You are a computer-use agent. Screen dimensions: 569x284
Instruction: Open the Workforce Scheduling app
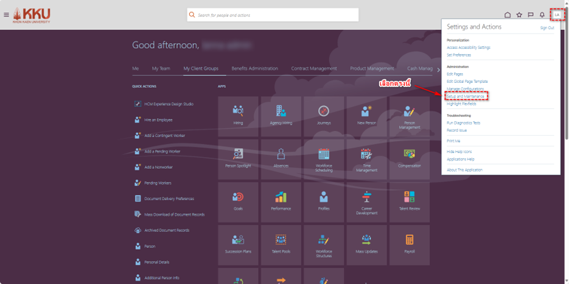point(324,159)
